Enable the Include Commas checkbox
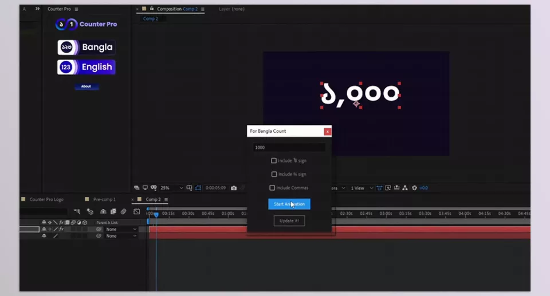The image size is (550, 296). click(x=272, y=188)
